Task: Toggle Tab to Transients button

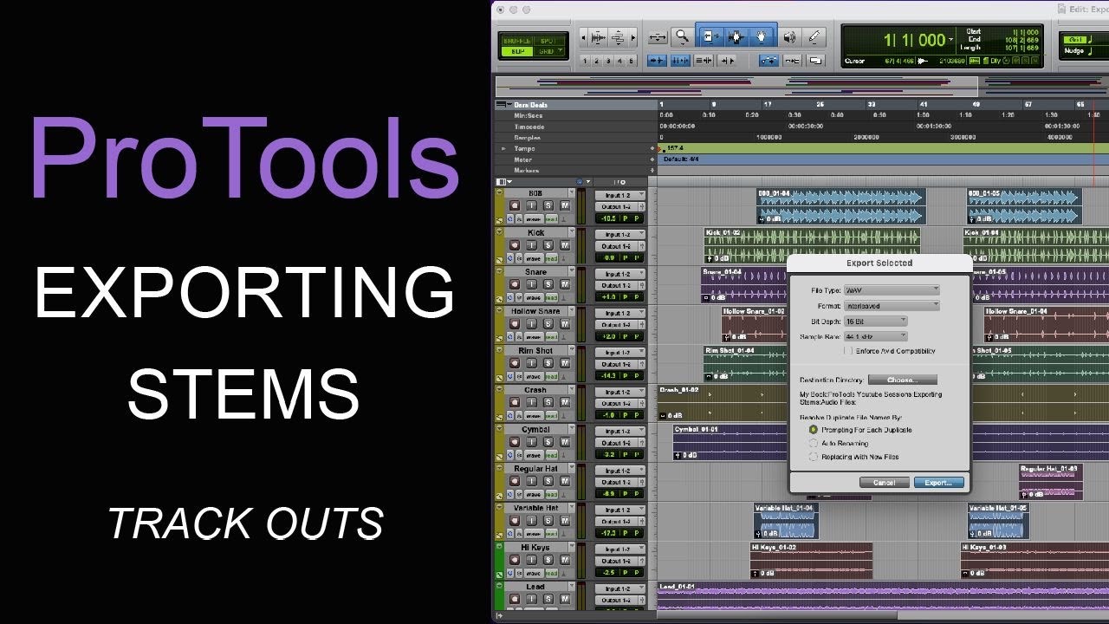Action: pyautogui.click(x=657, y=61)
